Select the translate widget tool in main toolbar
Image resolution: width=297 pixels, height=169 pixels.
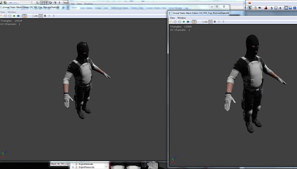46,3
